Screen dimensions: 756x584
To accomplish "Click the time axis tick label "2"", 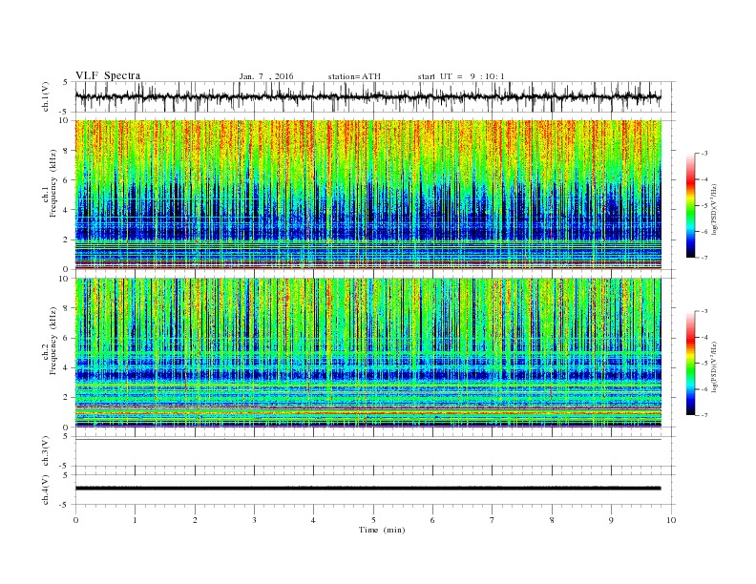I will [195, 520].
